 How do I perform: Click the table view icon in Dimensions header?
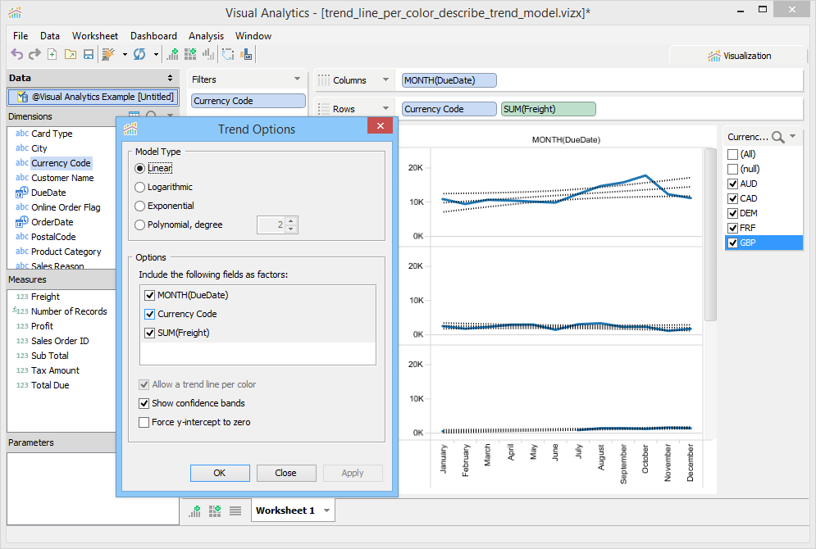point(134,116)
